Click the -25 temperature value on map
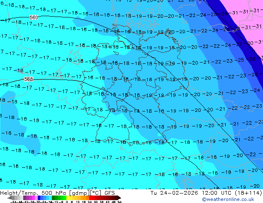 click(x=239, y=60)
